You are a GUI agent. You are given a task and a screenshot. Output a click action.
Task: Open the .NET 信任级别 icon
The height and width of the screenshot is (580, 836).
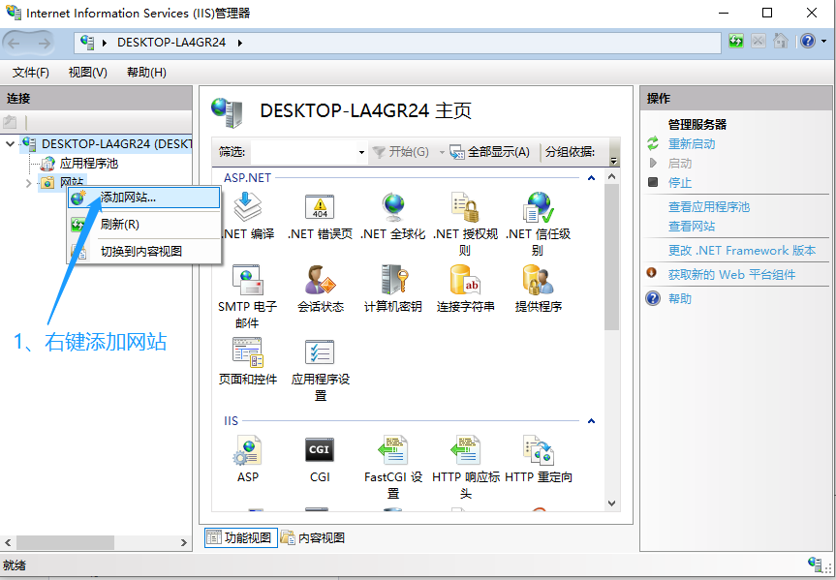tap(538, 208)
